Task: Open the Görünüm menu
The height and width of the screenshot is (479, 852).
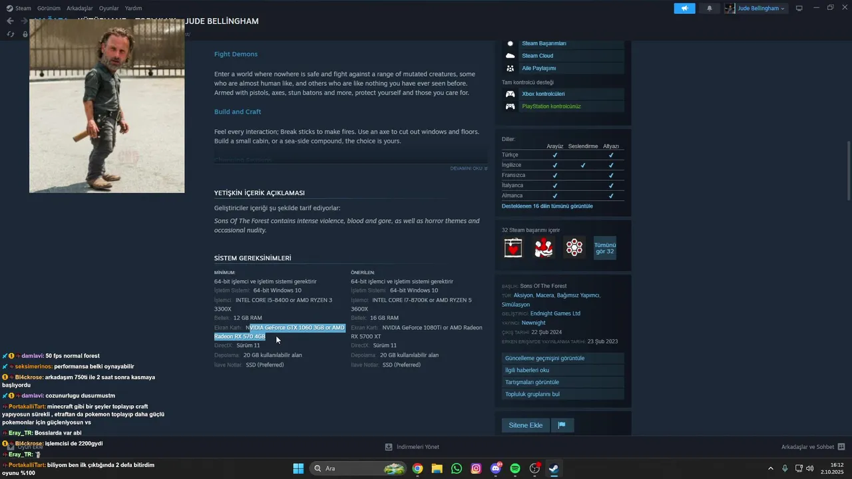Action: click(x=49, y=8)
